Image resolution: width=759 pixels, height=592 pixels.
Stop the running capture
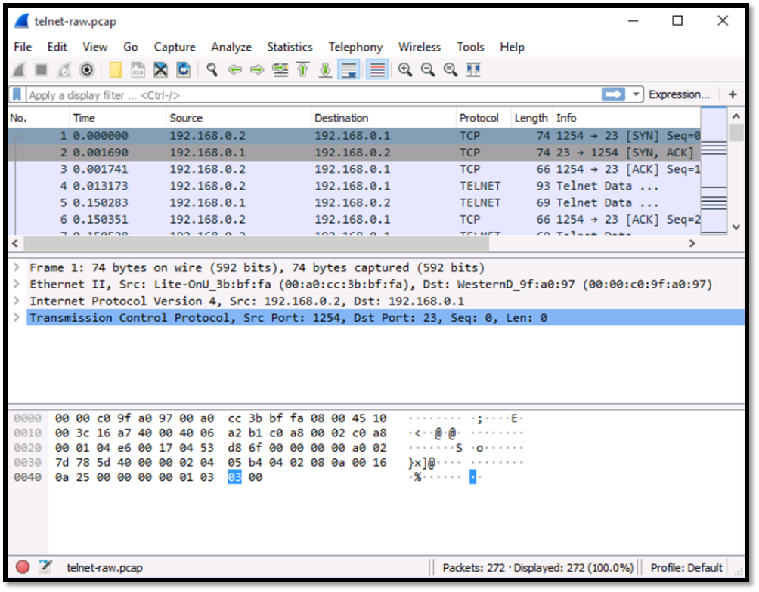click(x=42, y=70)
